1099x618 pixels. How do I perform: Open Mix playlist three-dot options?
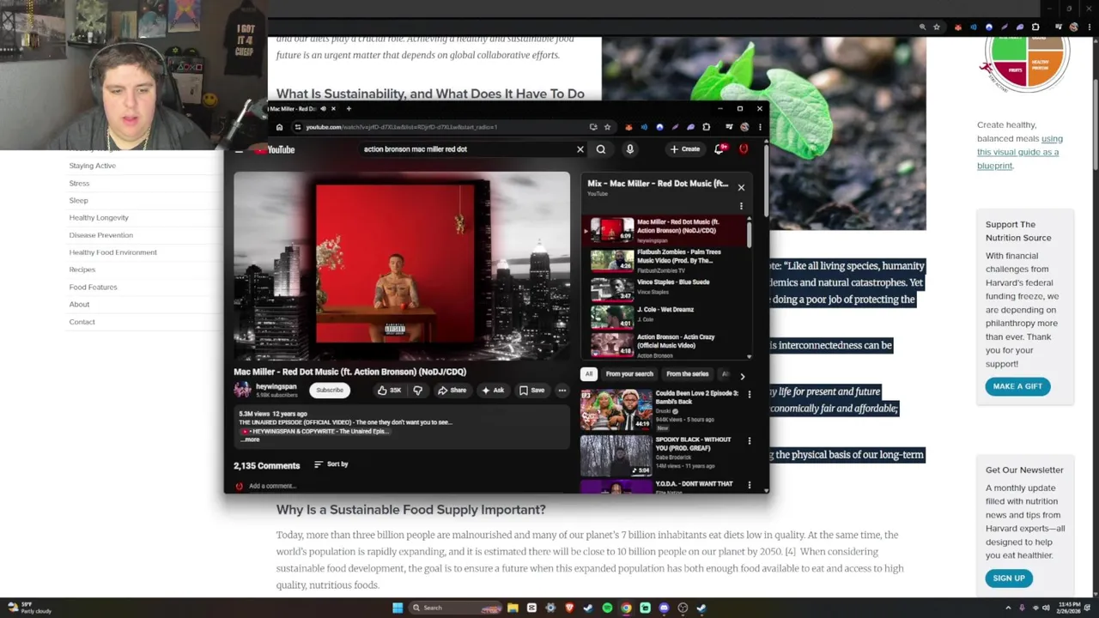pos(741,206)
